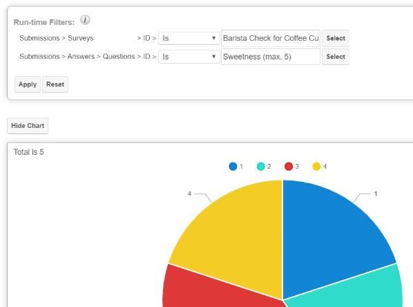This screenshot has height=307, width=413.
Task: Toggle legend series 4 yellow dot
Action: click(x=316, y=167)
